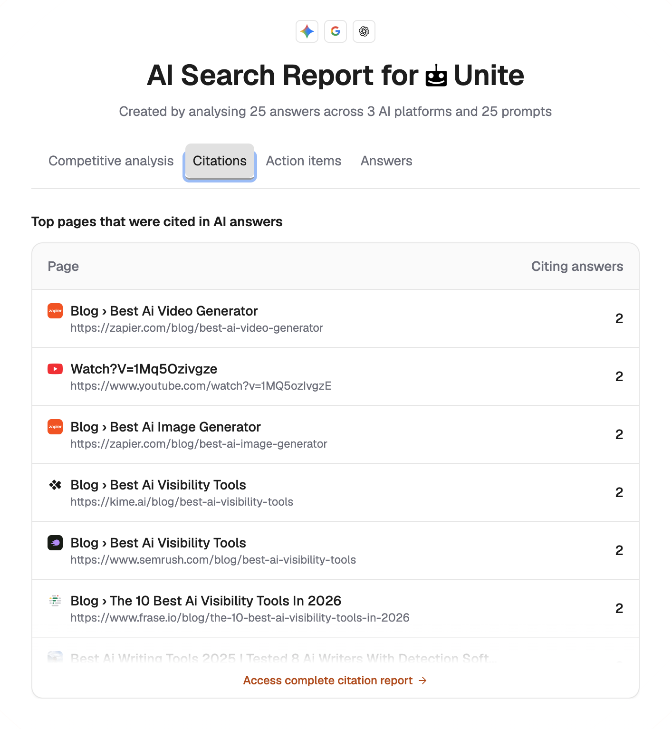Open The 10 Best Ai Visibility Tools In 2026 title
Screen dimensions: 672x729
coord(206,601)
